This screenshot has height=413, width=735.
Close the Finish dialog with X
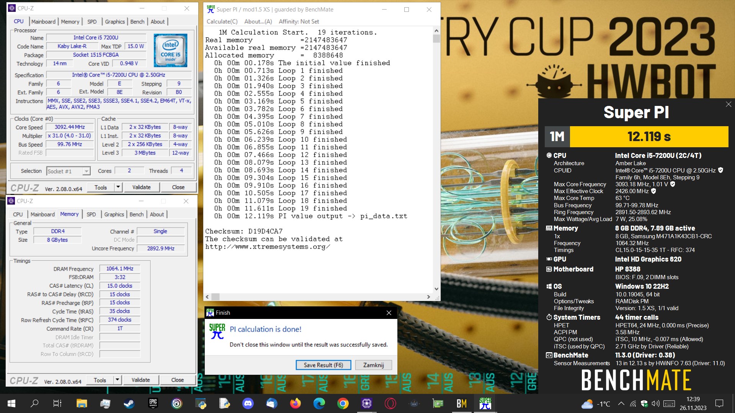pos(389,313)
